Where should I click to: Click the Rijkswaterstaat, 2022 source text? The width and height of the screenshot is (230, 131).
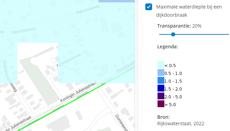click(x=181, y=124)
